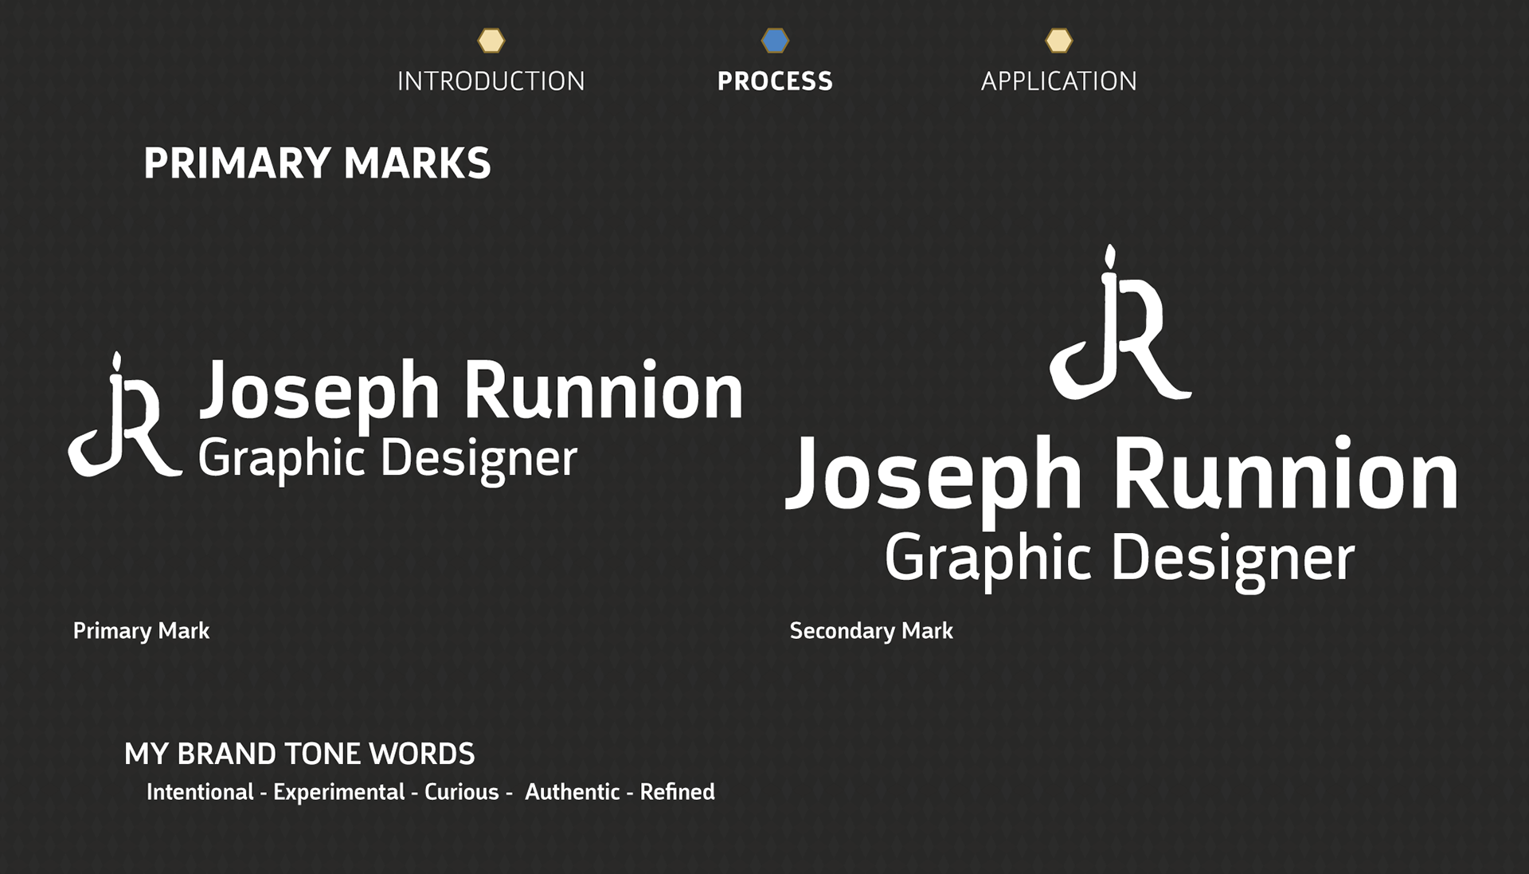The image size is (1529, 874).
Task: Click Graphic Designer text in the primary mark
Action: click(387, 460)
